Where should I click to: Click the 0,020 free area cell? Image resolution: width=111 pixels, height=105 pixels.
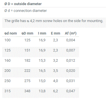pos(71,71)
